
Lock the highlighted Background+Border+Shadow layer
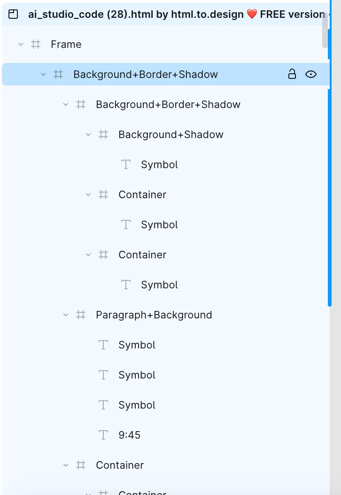pos(292,74)
